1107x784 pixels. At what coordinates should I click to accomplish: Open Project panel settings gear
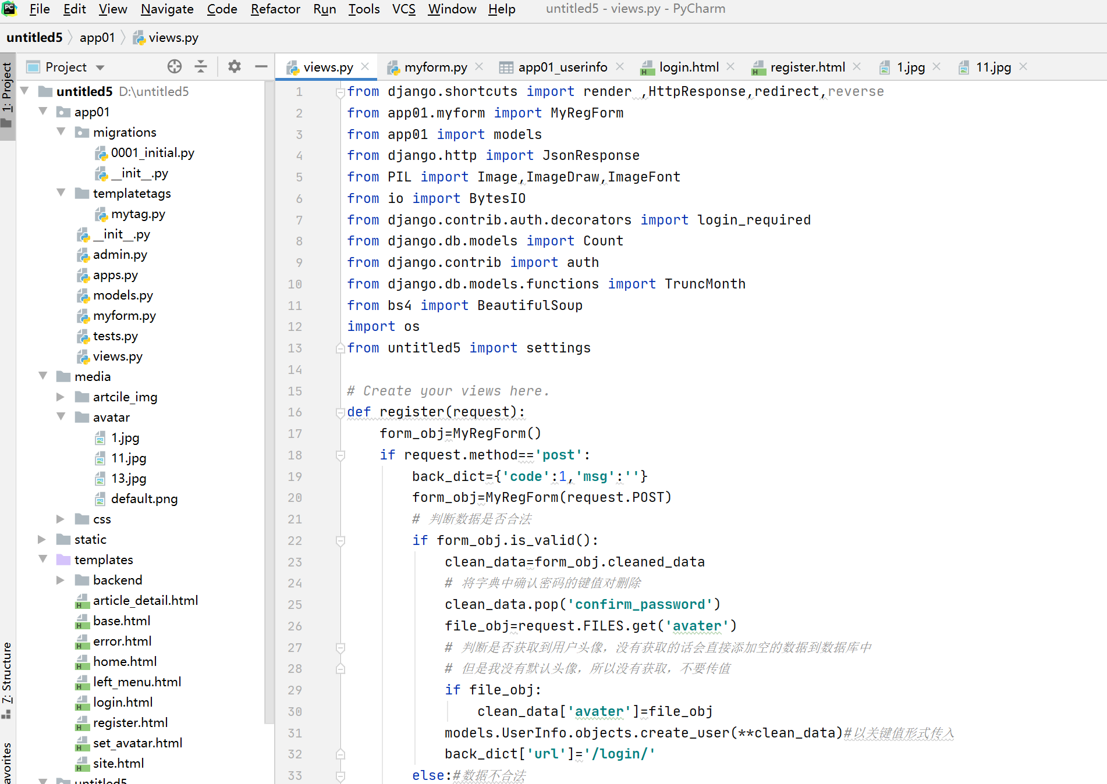[235, 67]
